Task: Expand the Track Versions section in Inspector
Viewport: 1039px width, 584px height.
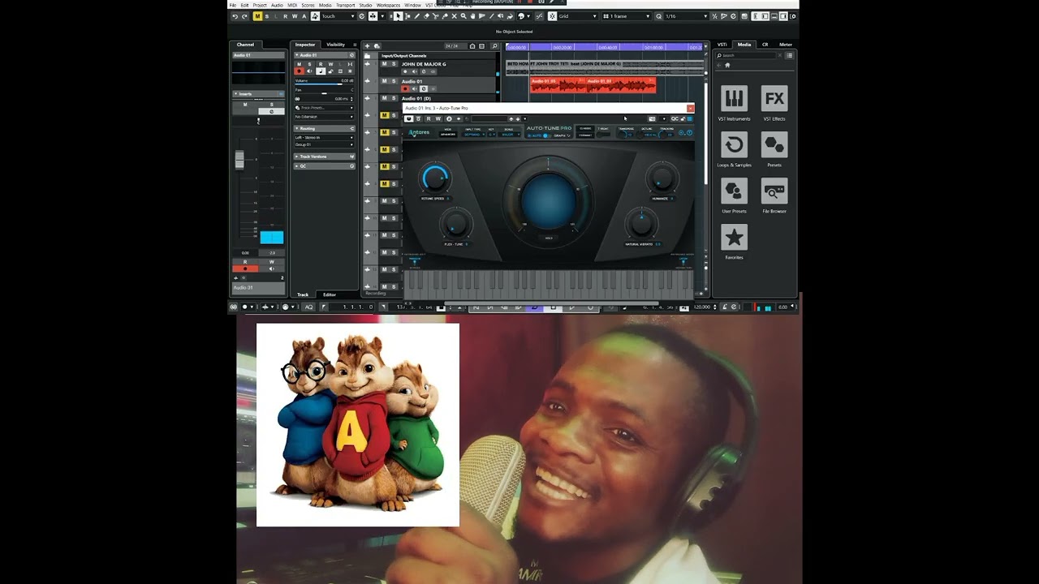Action: pos(324,157)
